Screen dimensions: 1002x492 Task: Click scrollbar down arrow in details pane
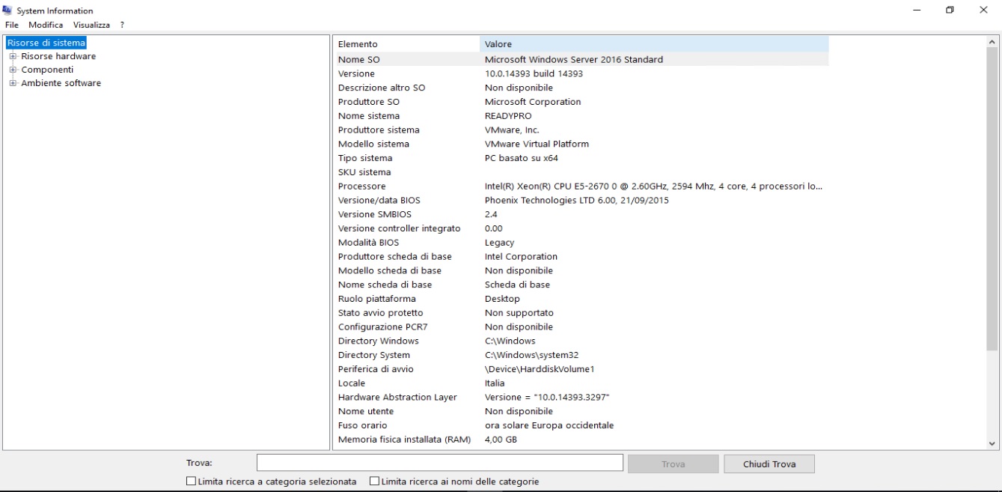993,443
